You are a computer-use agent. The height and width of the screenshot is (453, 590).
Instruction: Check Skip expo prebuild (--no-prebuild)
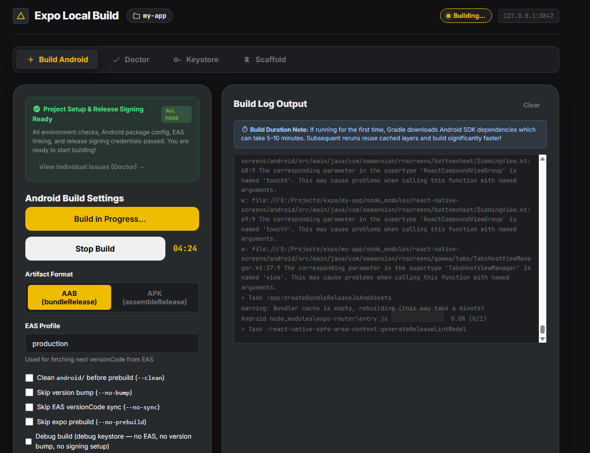(29, 422)
